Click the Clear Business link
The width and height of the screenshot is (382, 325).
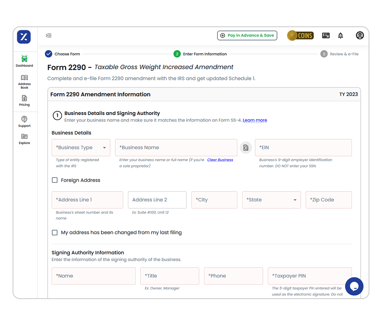pyautogui.click(x=220, y=160)
